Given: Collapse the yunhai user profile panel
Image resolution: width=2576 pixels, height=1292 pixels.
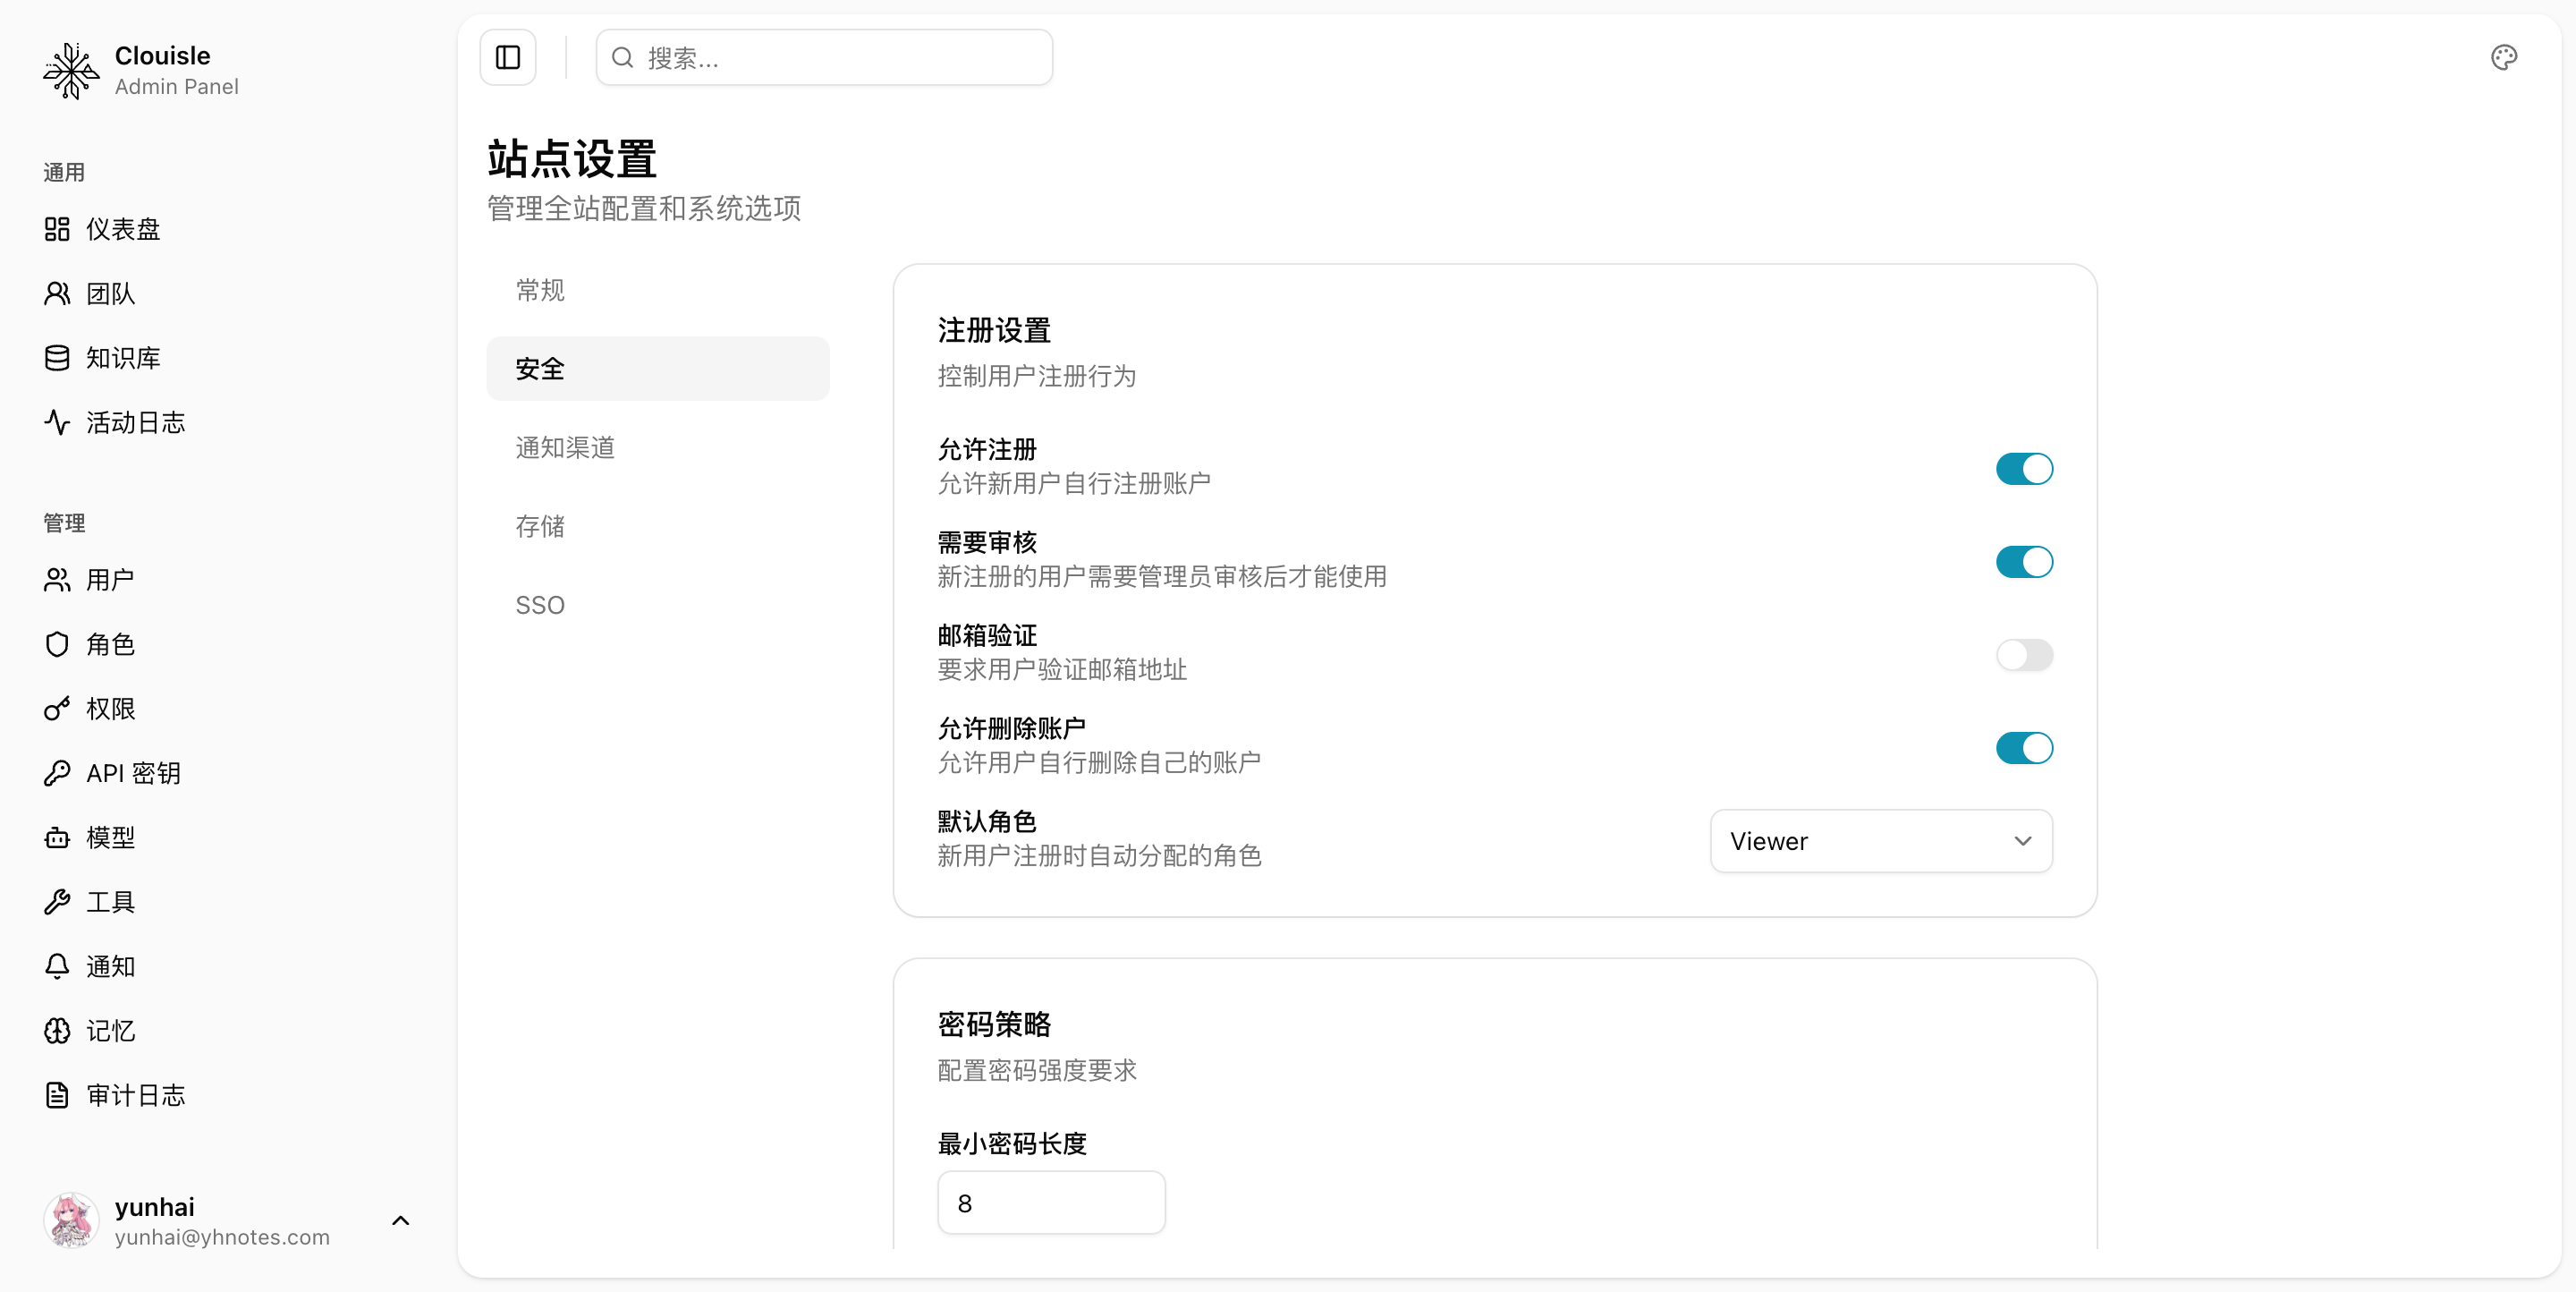Looking at the screenshot, I should tap(401, 1220).
